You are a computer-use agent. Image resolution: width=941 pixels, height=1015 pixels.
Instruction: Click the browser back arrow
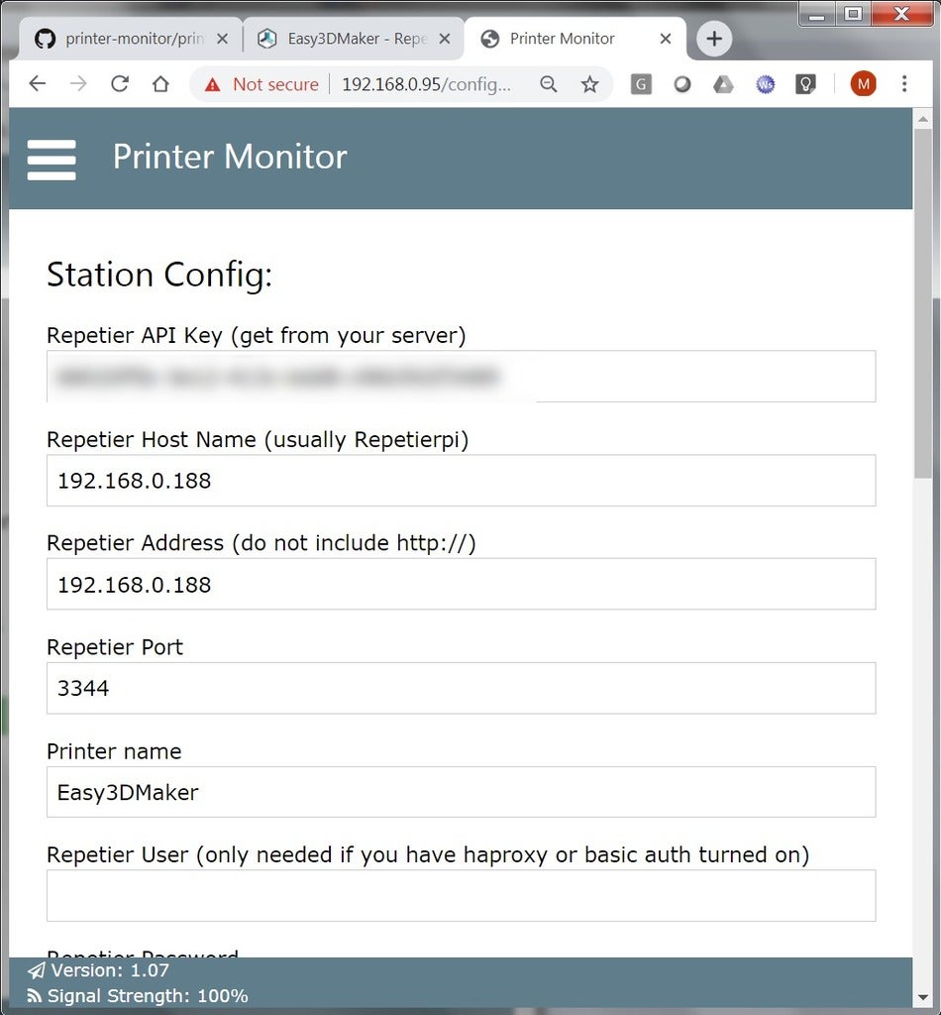coord(38,84)
